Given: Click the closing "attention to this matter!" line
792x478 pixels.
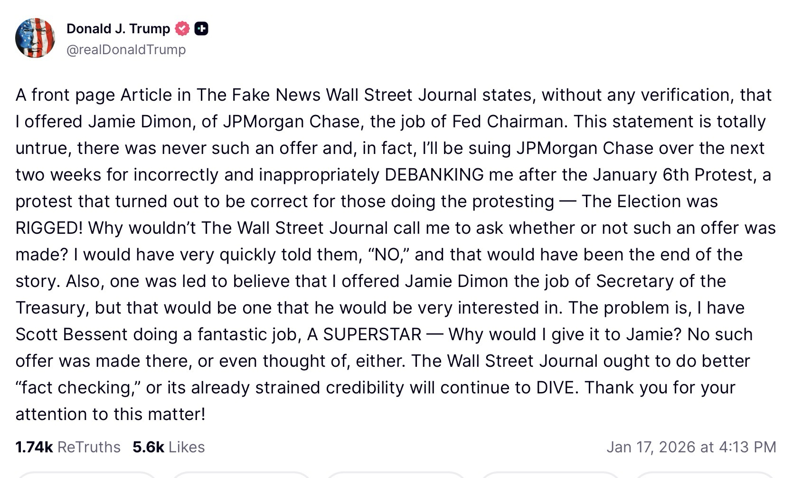Looking at the screenshot, I should pos(110,414).
